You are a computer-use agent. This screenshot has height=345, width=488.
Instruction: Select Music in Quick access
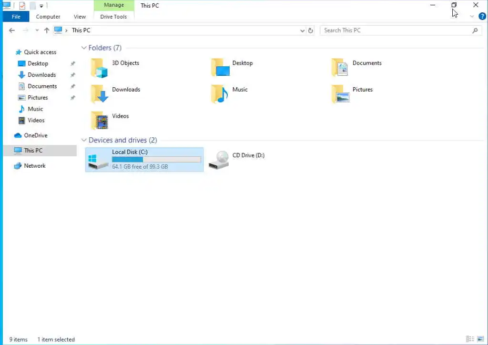35,109
